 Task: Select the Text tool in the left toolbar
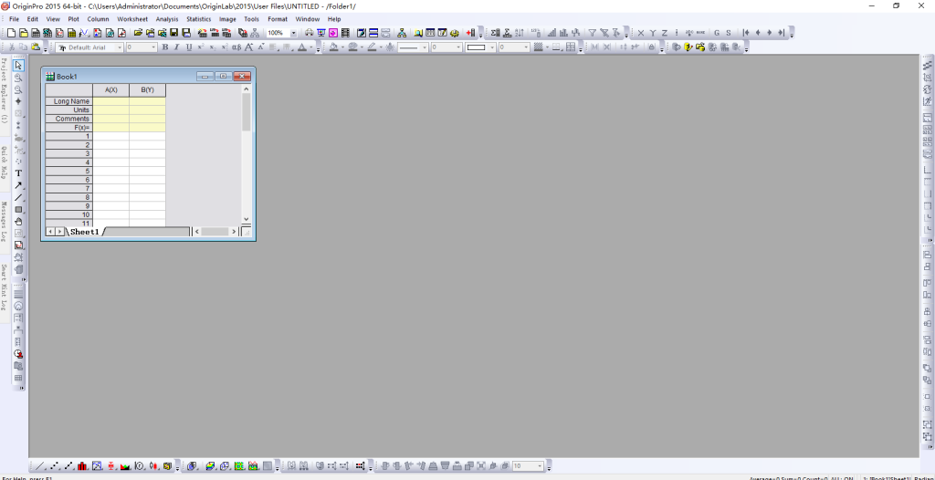tap(18, 172)
